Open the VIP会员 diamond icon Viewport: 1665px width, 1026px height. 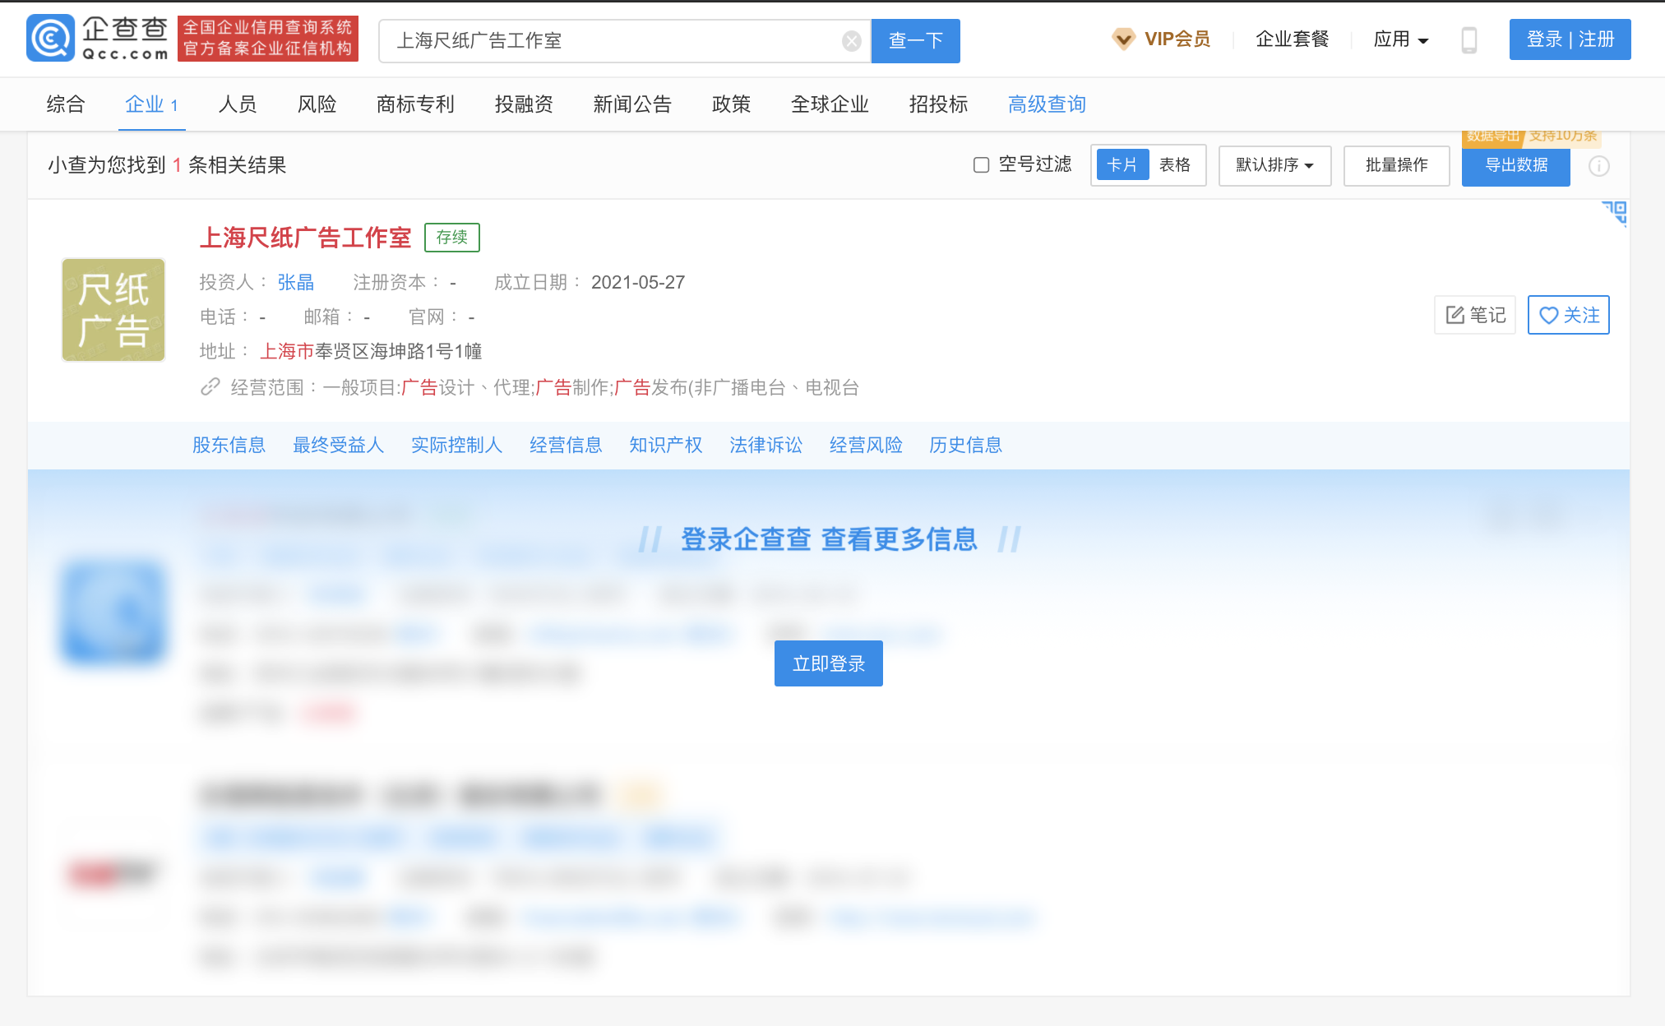coord(1122,39)
